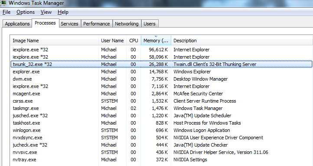Screen dimensions: 313x166
Task: Click the 436 K memory value
Action: coord(162,152)
